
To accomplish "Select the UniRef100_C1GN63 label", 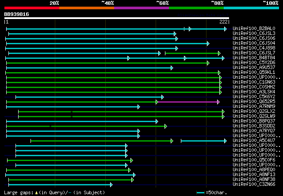I will (x=254, y=82).
